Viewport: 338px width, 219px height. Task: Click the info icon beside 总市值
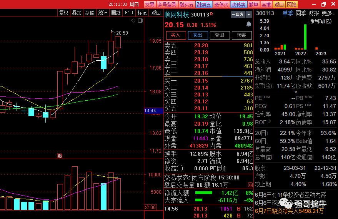[271, 158]
